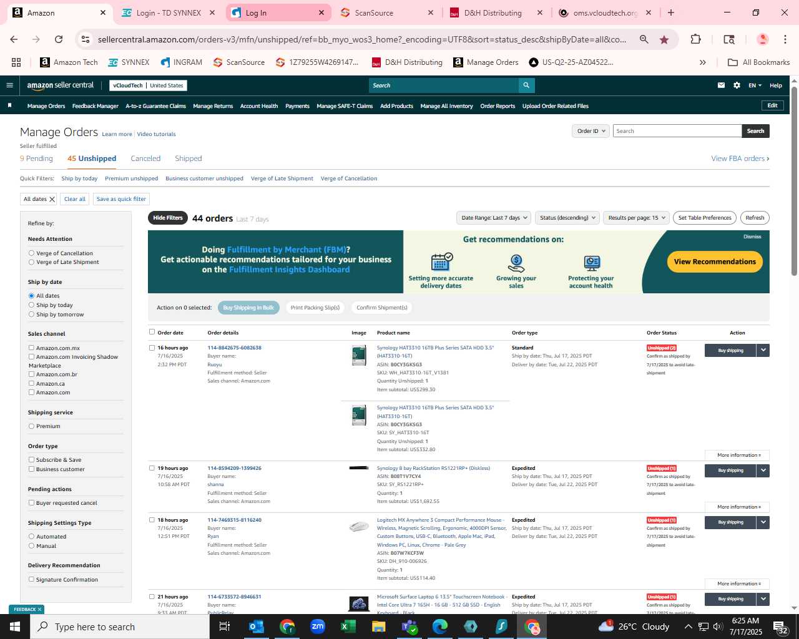
Task: Open the Status (descending) sort dropdown
Action: pyautogui.click(x=567, y=218)
